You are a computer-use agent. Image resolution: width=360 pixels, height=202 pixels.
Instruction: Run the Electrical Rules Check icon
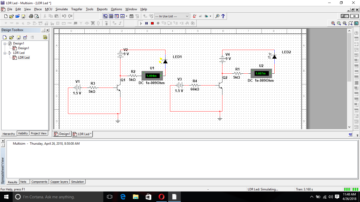194,16
